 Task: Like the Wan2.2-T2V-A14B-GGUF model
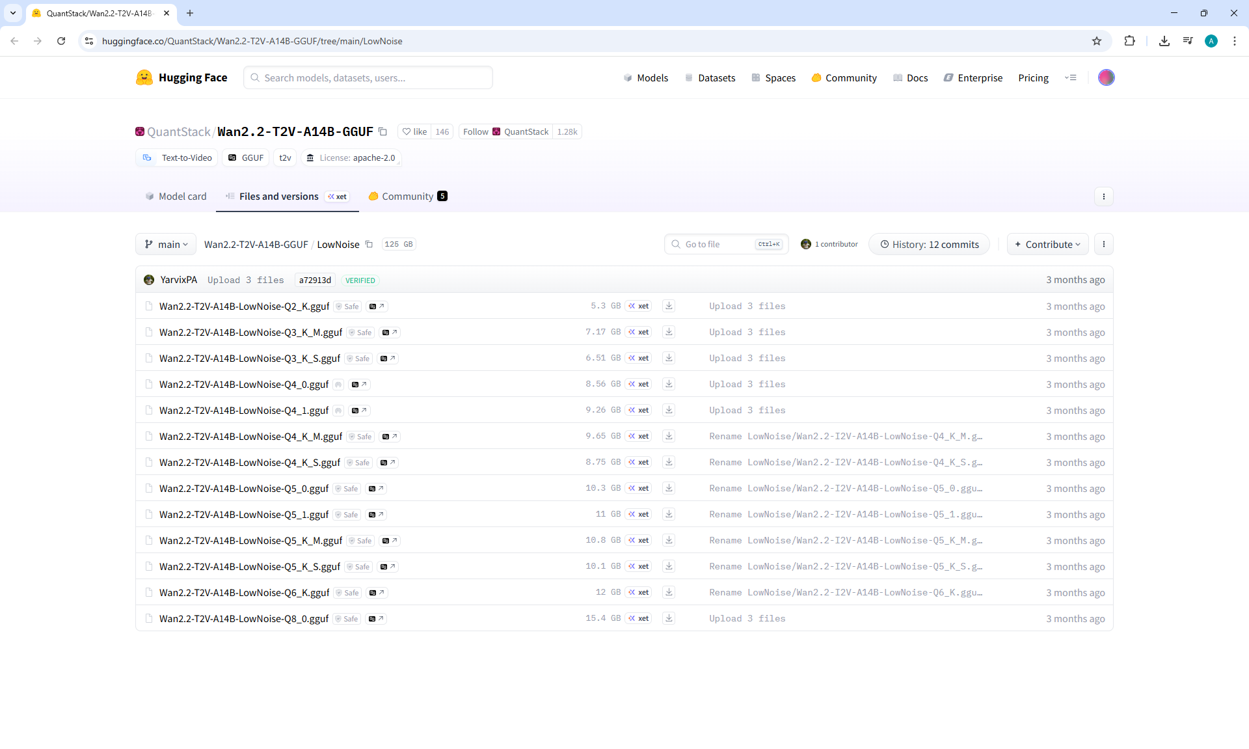tap(414, 131)
